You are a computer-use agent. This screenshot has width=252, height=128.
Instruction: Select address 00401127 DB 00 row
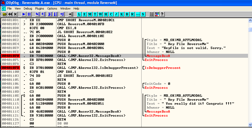(11, 123)
